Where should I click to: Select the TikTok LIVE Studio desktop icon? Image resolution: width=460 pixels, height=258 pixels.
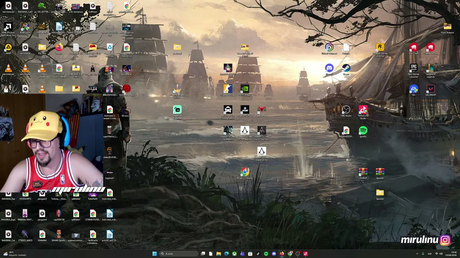363,112
